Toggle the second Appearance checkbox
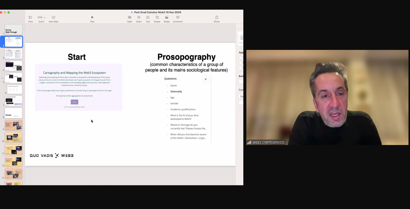The image size is (410, 209). 240,63
